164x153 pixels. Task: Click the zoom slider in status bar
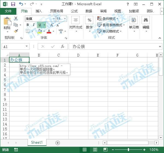[x=128, y=150]
